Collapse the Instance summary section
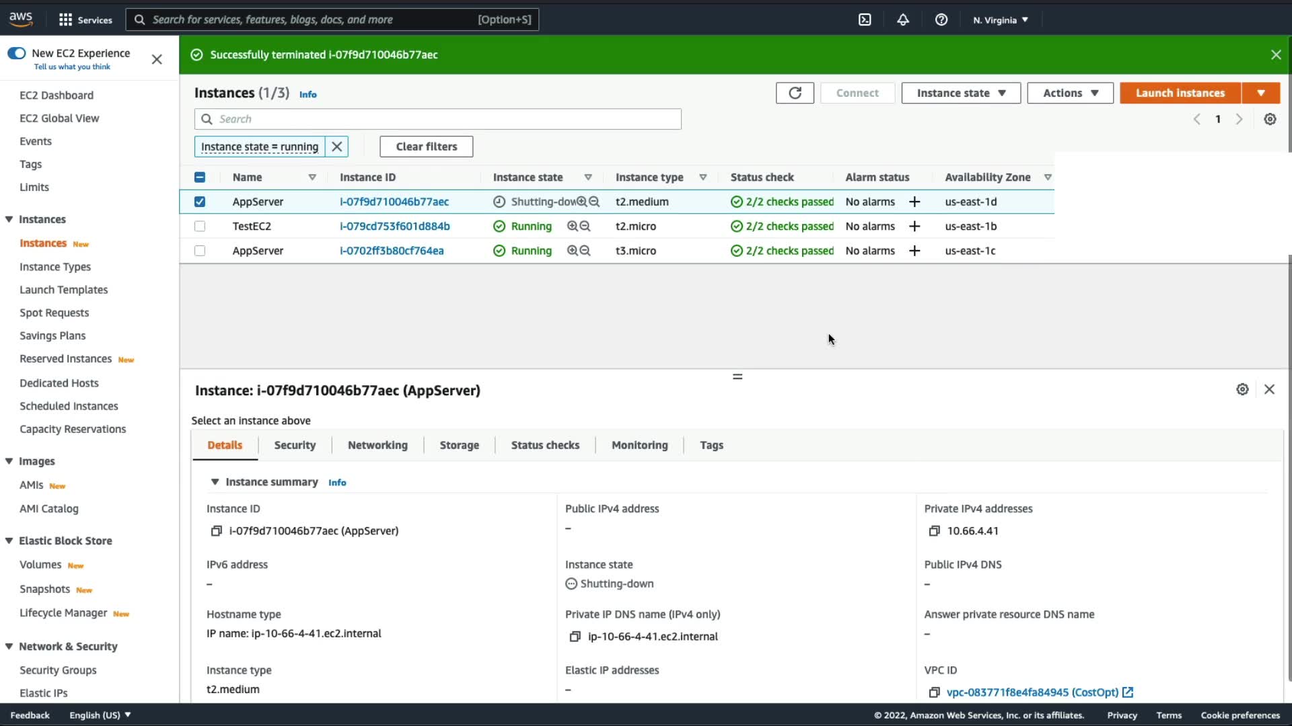 [x=215, y=482]
